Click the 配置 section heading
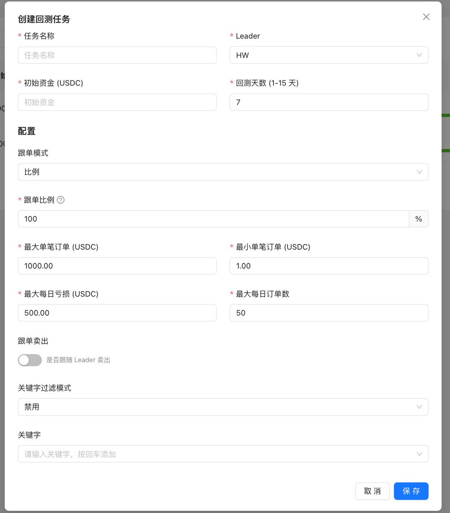 pyautogui.click(x=26, y=131)
